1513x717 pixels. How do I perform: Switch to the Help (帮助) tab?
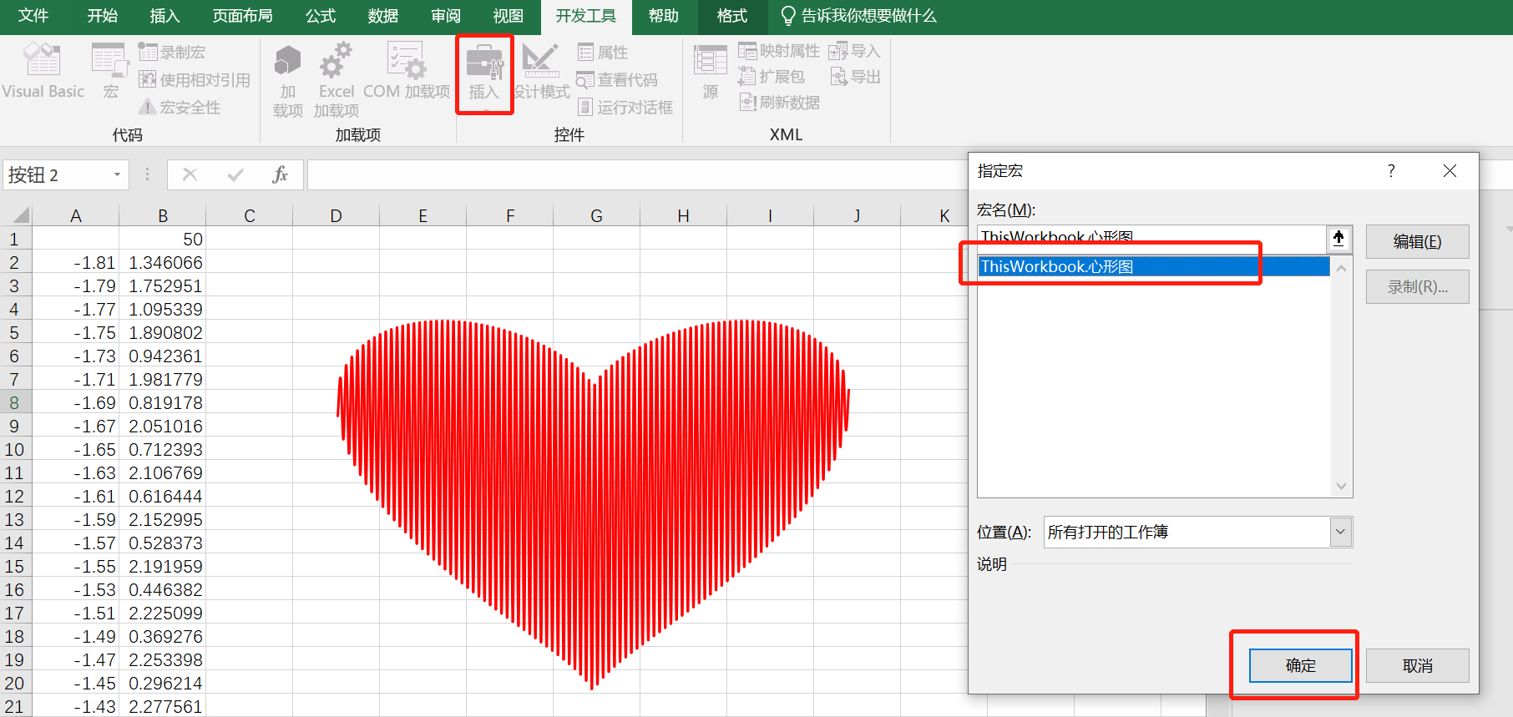coord(664,16)
